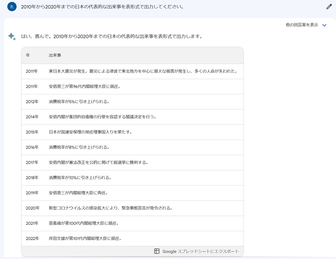
Task: Click the 2012年 year cell
Action: [x=32, y=102]
